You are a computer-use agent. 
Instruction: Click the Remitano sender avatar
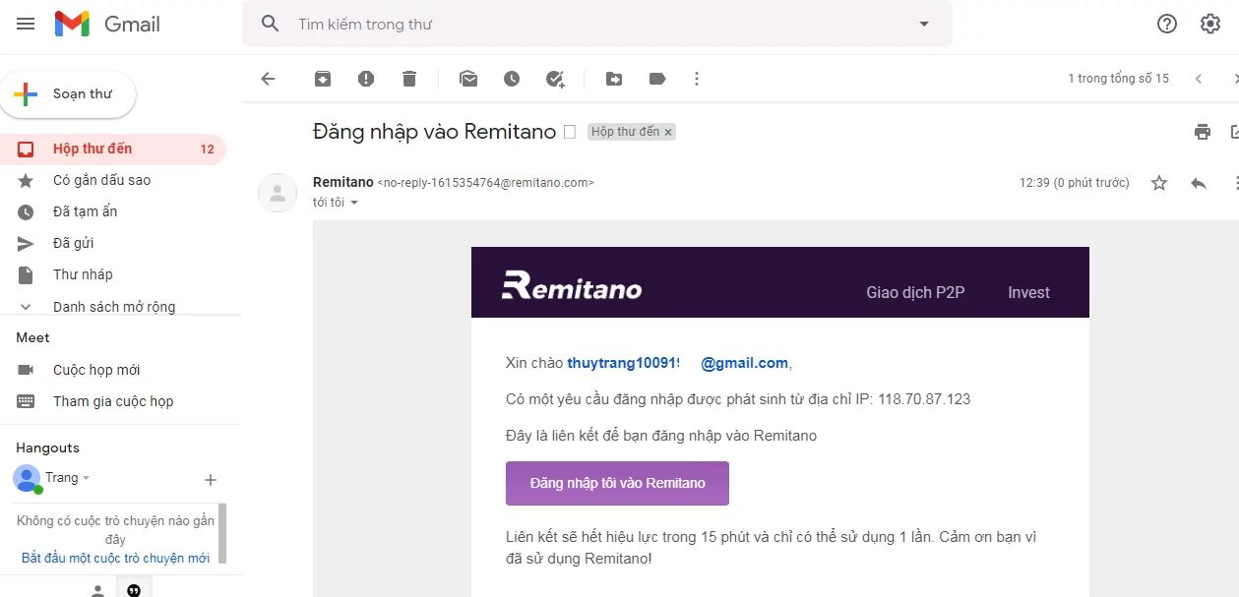click(278, 192)
